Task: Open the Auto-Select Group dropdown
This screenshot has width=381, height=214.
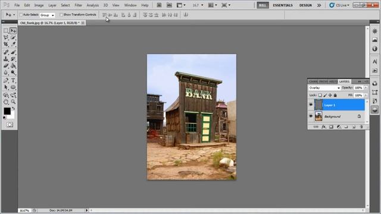Action: tap(47, 15)
